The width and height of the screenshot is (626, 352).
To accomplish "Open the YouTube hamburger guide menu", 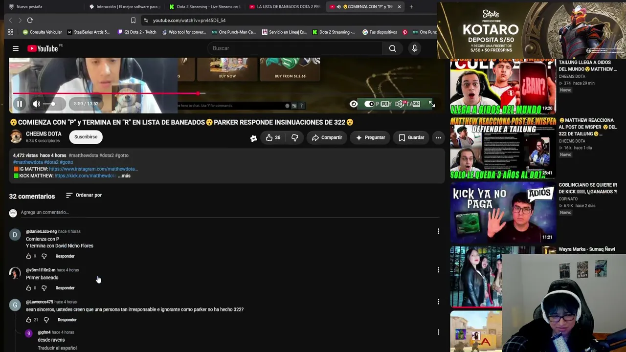I will [16, 48].
